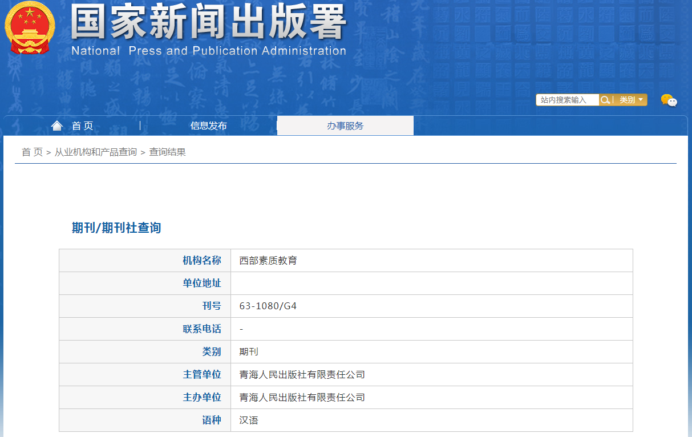Click the 汉语 language value
The width and height of the screenshot is (692, 437).
249,420
